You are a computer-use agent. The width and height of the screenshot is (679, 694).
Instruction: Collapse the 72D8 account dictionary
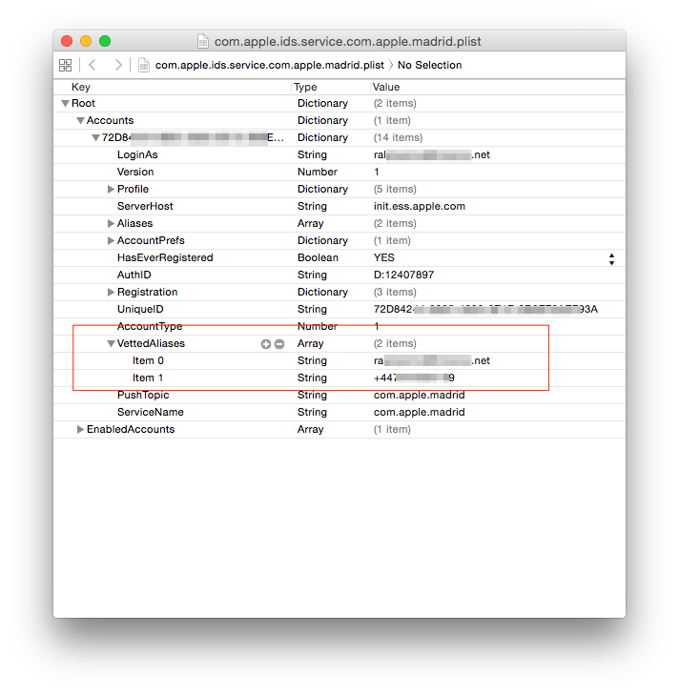pos(95,137)
